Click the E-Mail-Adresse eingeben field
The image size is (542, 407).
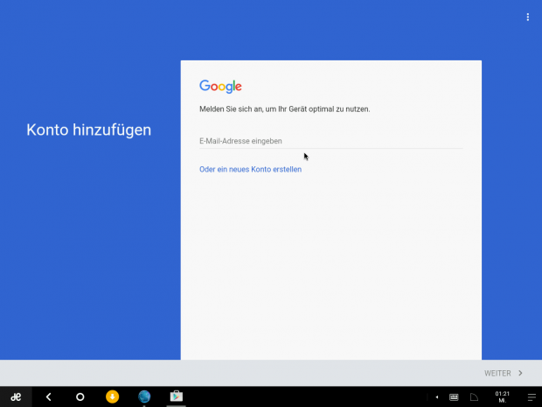pos(330,141)
